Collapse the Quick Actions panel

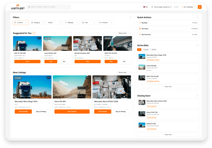click(198, 17)
